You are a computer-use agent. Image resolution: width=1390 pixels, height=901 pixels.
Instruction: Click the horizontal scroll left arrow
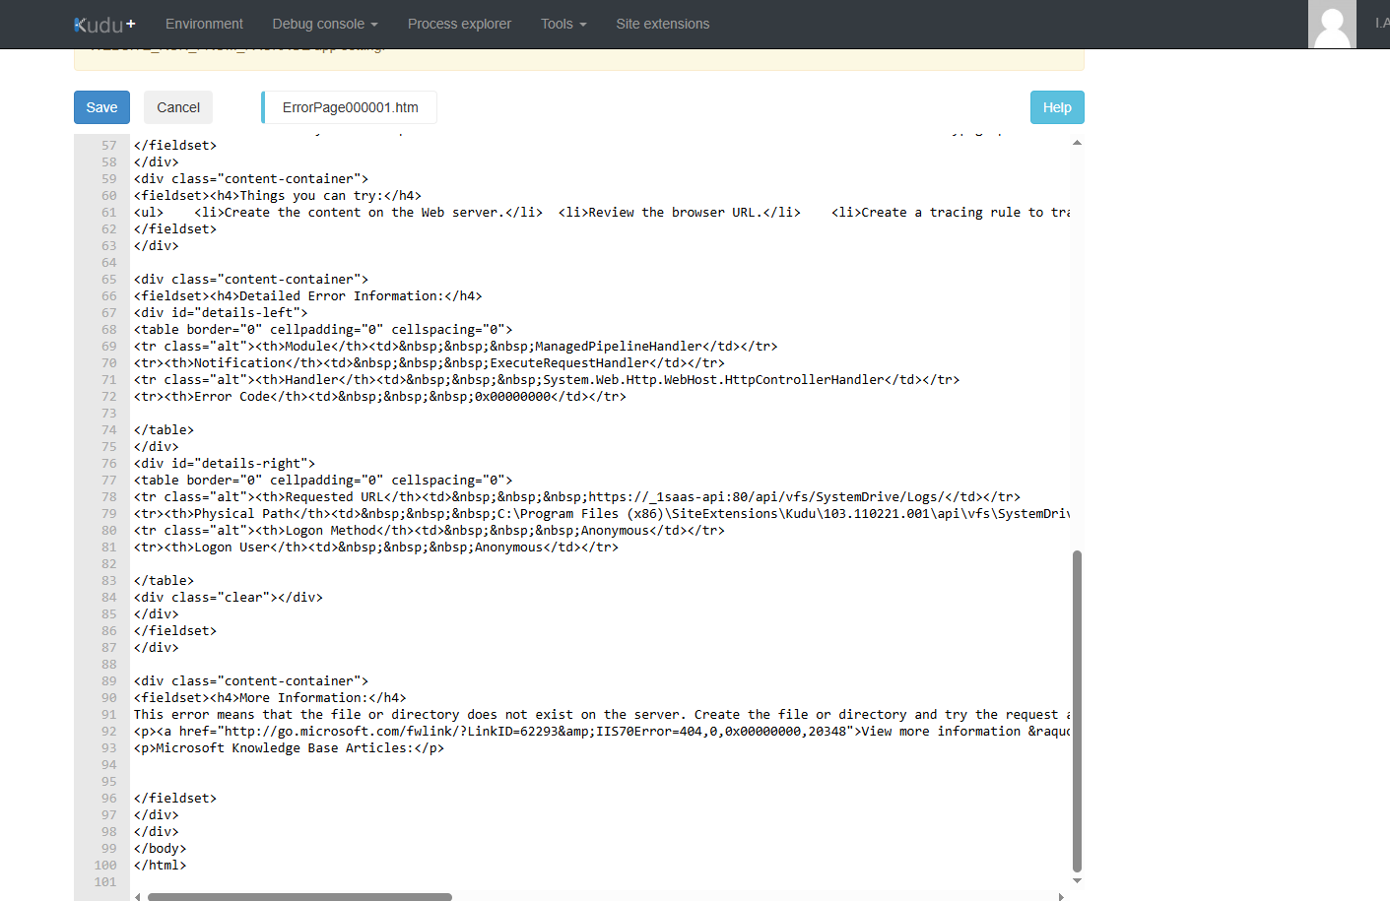coord(138,897)
